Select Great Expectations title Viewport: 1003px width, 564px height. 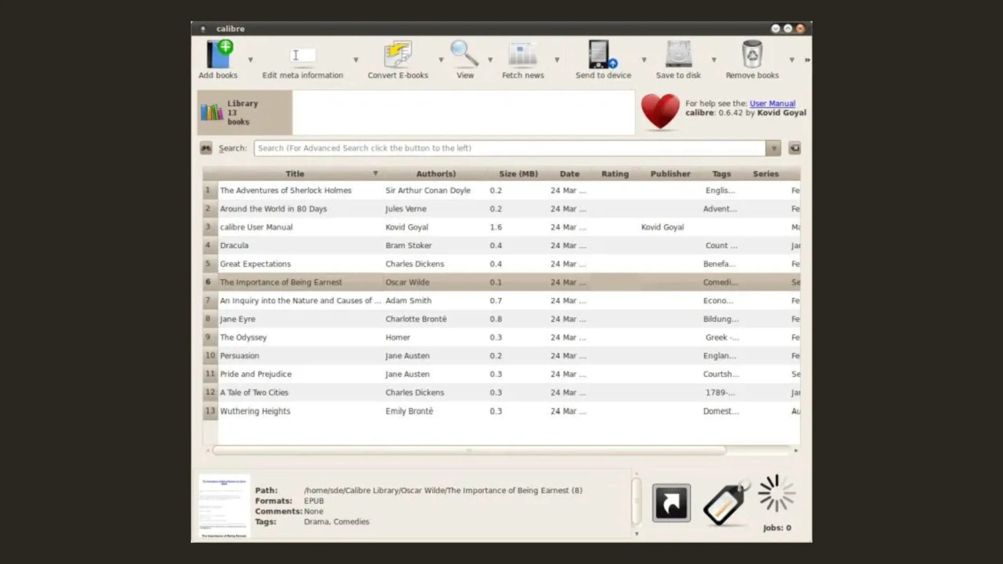tap(255, 264)
